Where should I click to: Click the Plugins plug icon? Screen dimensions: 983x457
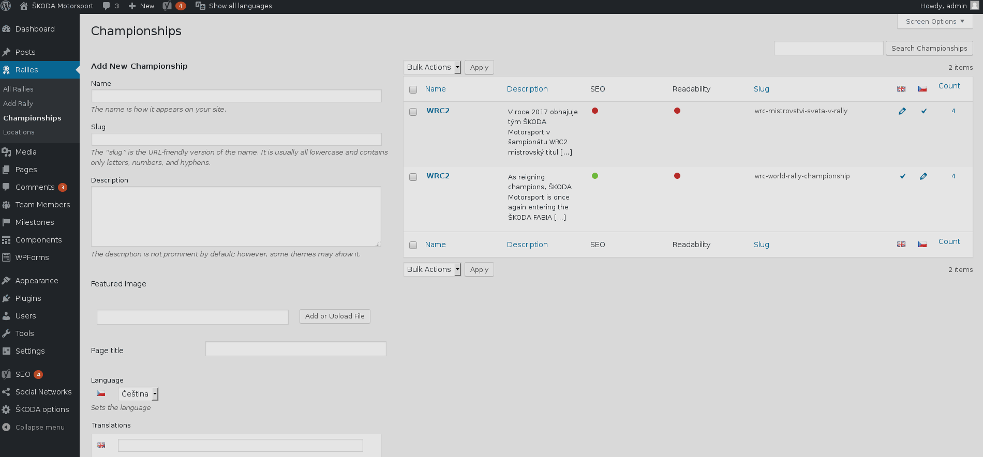(6, 298)
